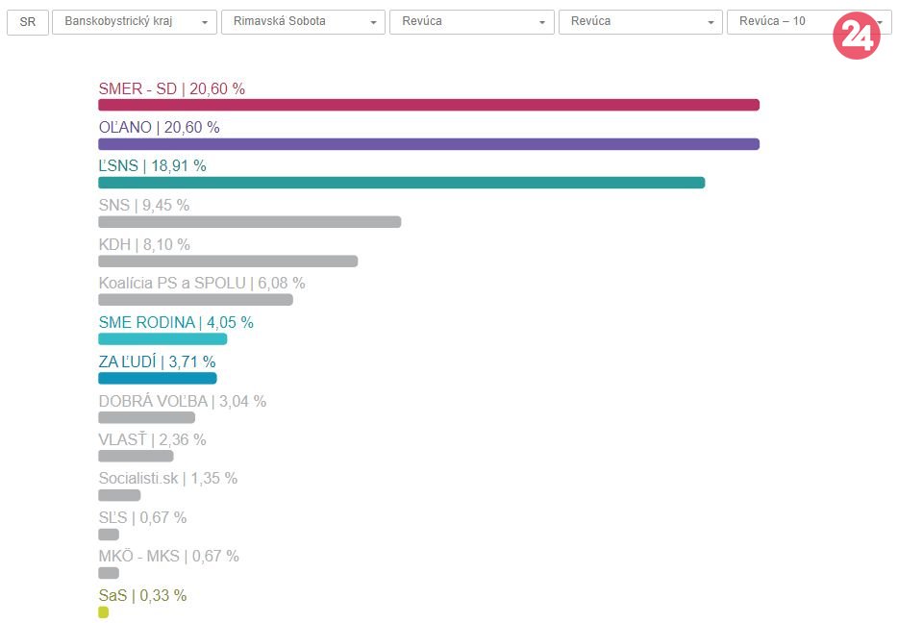Select the purple OĽANO bar
The image size is (898, 623).
[428, 144]
